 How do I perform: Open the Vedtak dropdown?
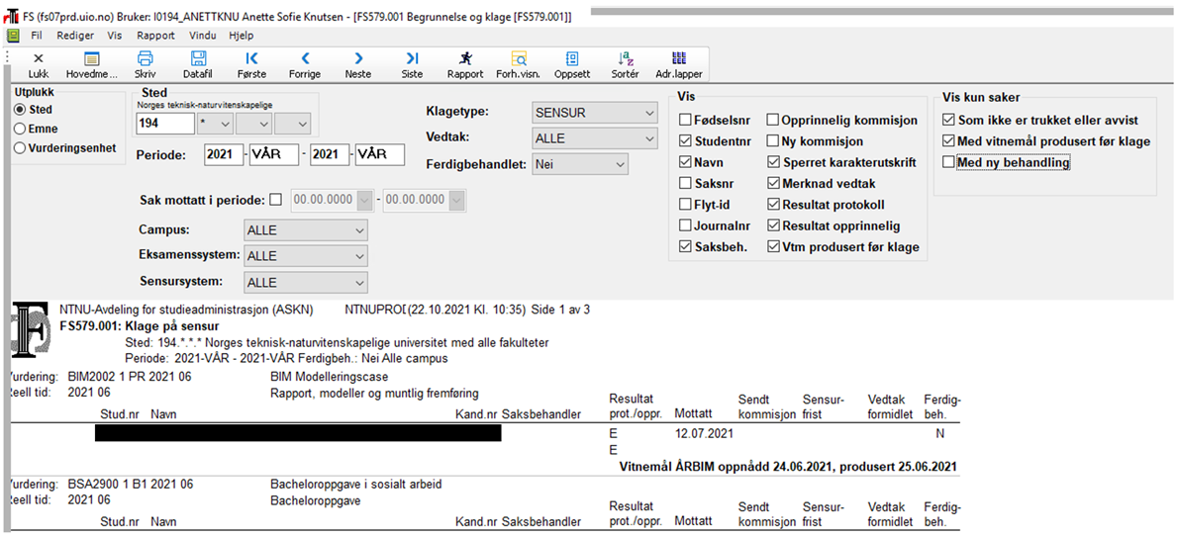click(x=594, y=138)
